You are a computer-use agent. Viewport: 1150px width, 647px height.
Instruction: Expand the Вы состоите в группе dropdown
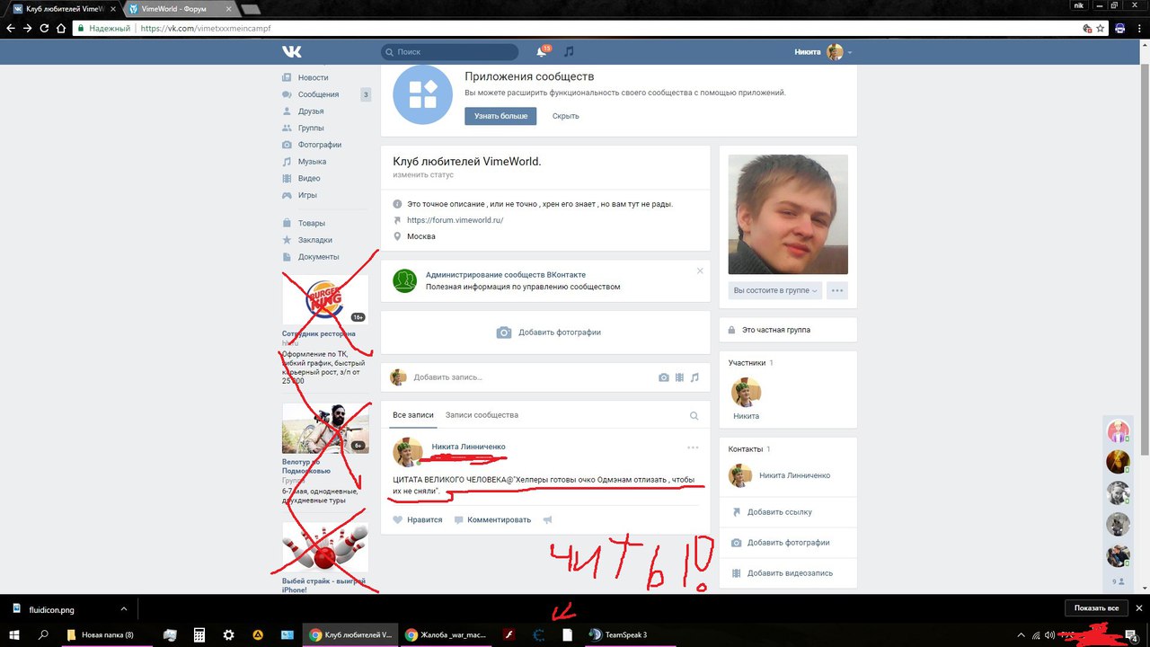(x=776, y=290)
